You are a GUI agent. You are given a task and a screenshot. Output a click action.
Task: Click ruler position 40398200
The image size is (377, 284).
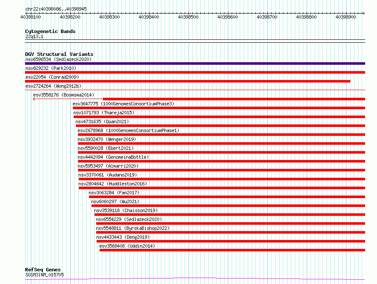click(x=70, y=17)
